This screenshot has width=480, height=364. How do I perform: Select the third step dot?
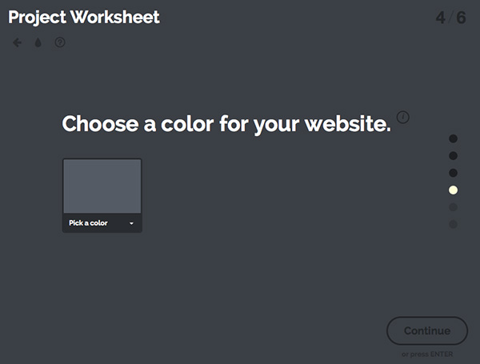tap(453, 173)
